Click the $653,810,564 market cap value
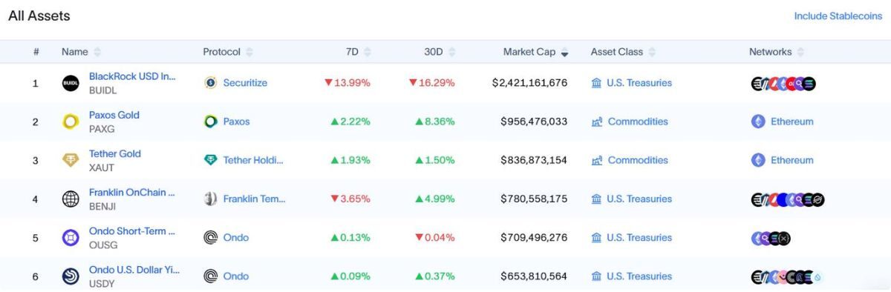Viewport: 891px width, 292px height. (534, 276)
